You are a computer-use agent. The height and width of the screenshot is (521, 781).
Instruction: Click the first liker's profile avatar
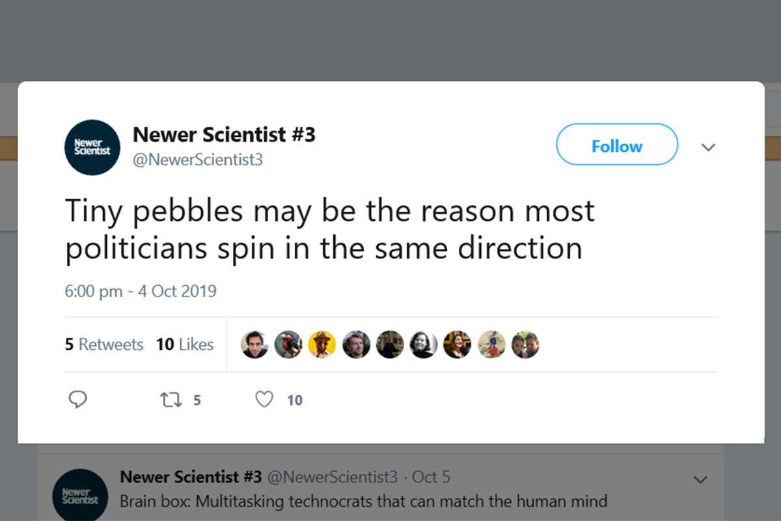pyautogui.click(x=254, y=345)
